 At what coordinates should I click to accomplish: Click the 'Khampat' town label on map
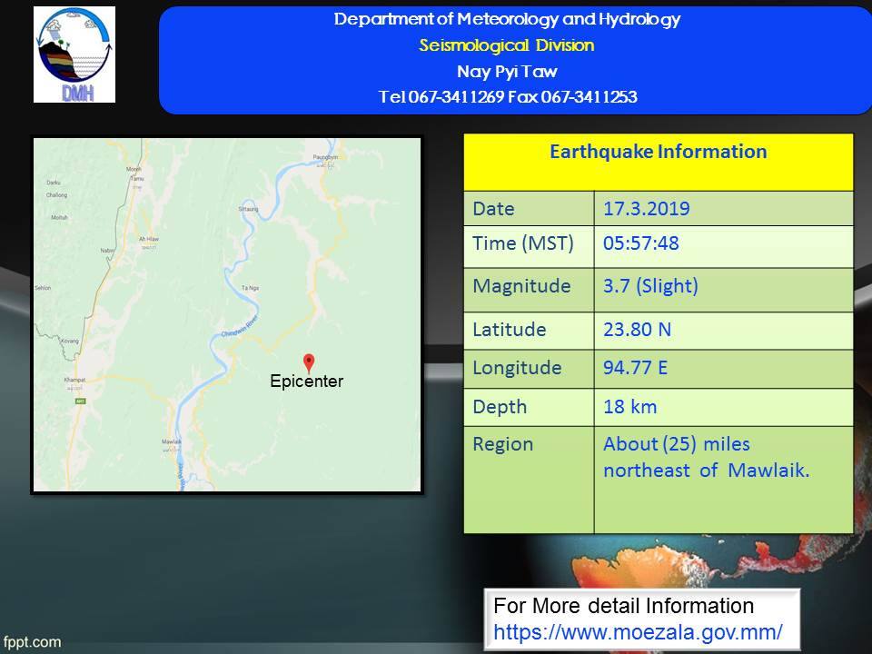click(x=74, y=380)
